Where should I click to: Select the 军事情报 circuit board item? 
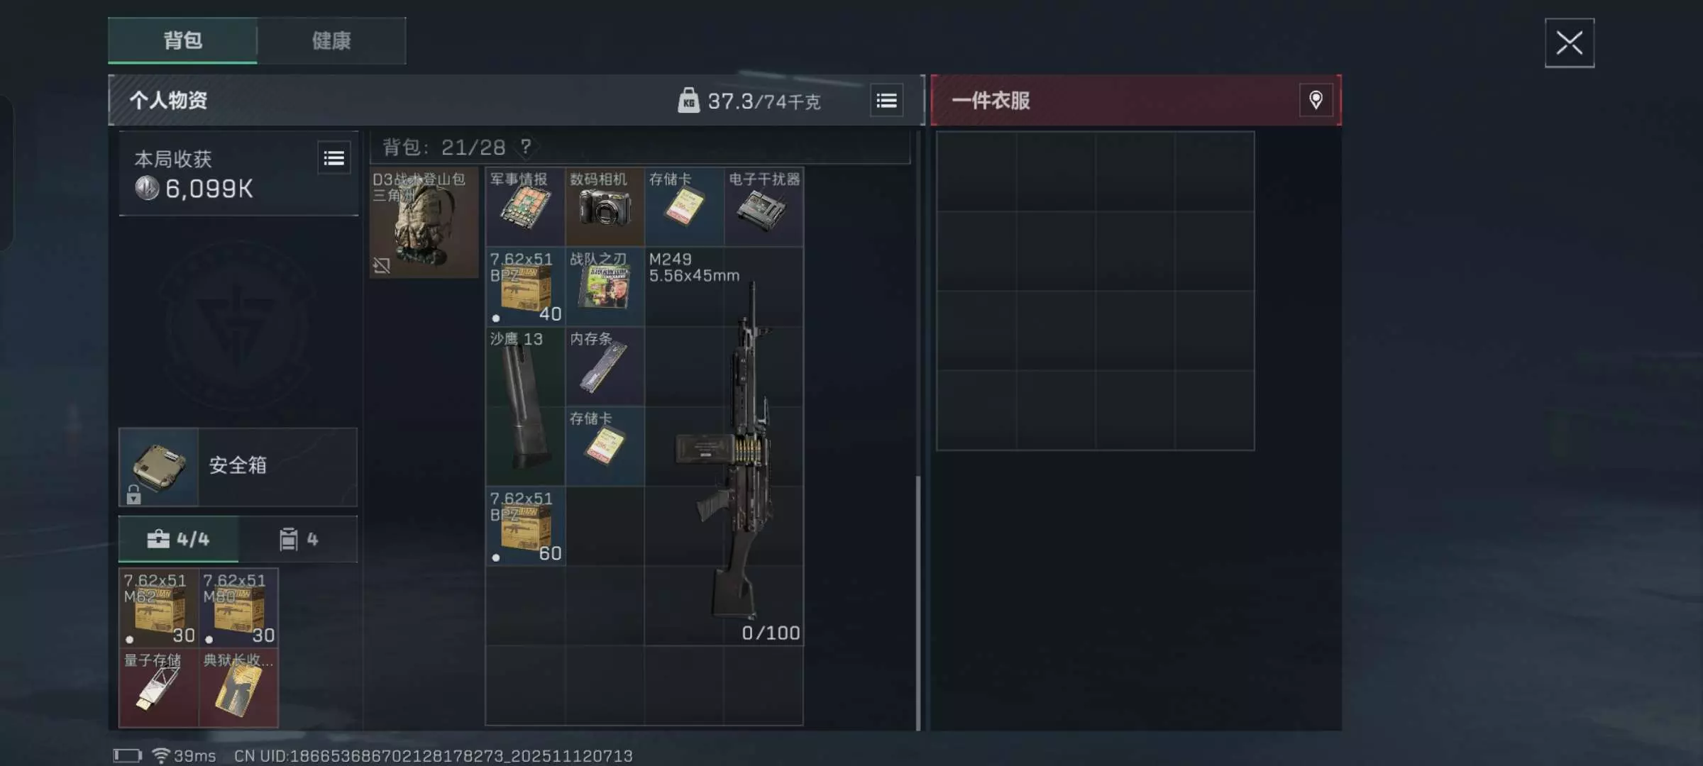tap(525, 207)
